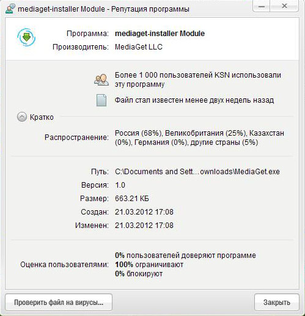Minimize the reputation window
305x316 pixels.
coord(262,6)
